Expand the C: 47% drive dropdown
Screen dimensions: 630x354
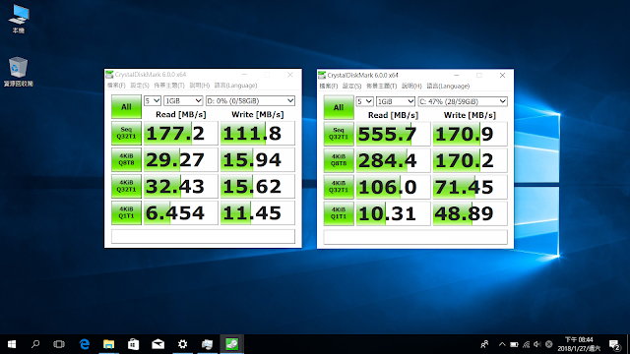point(463,101)
